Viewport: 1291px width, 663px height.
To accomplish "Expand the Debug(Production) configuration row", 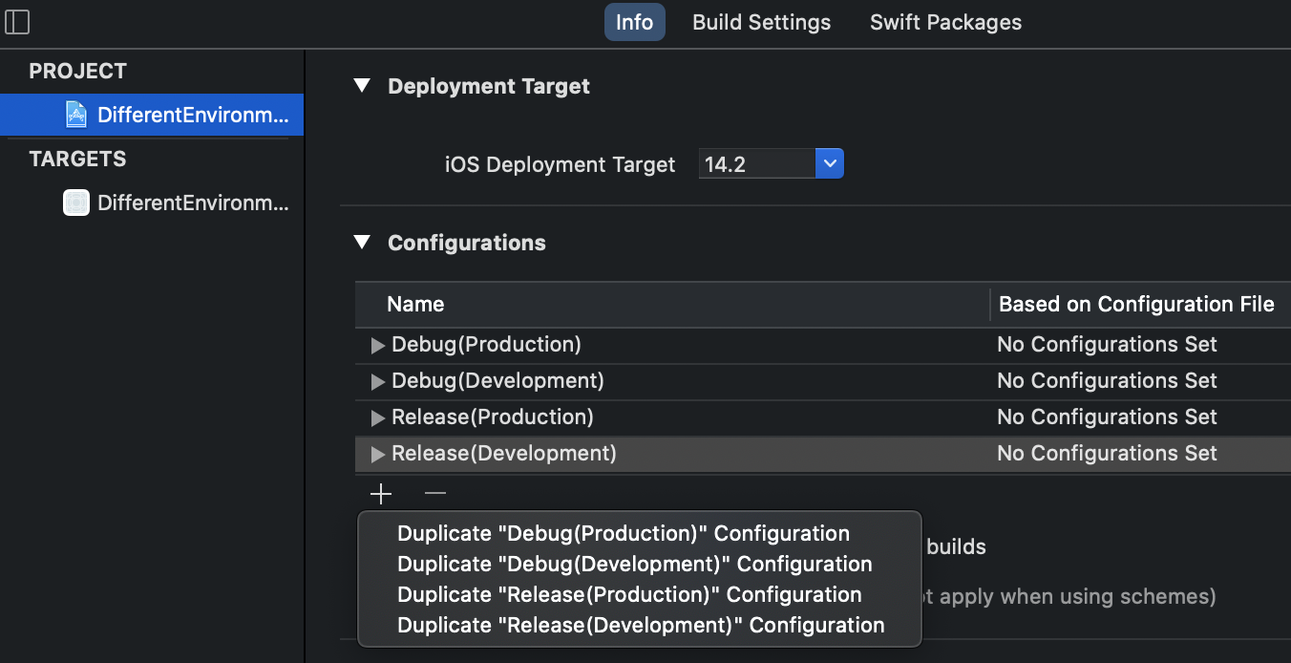I will click(x=378, y=345).
